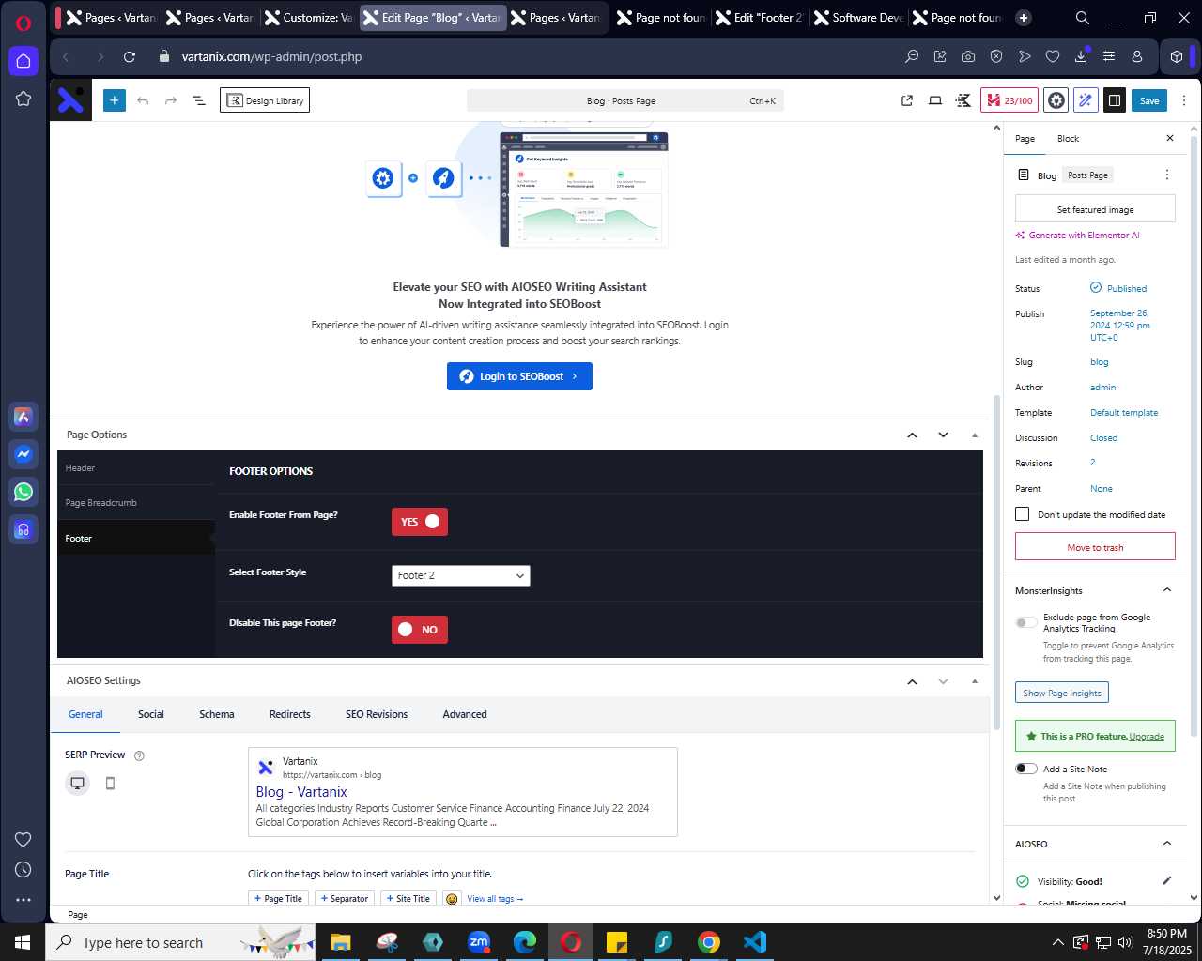Toggle Exclude page from Google Analytics Tracking
The height and width of the screenshot is (961, 1202).
1026,622
